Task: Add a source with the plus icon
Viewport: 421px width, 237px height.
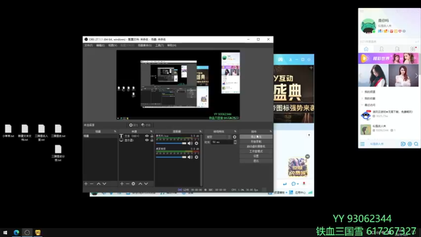Action: [122, 184]
